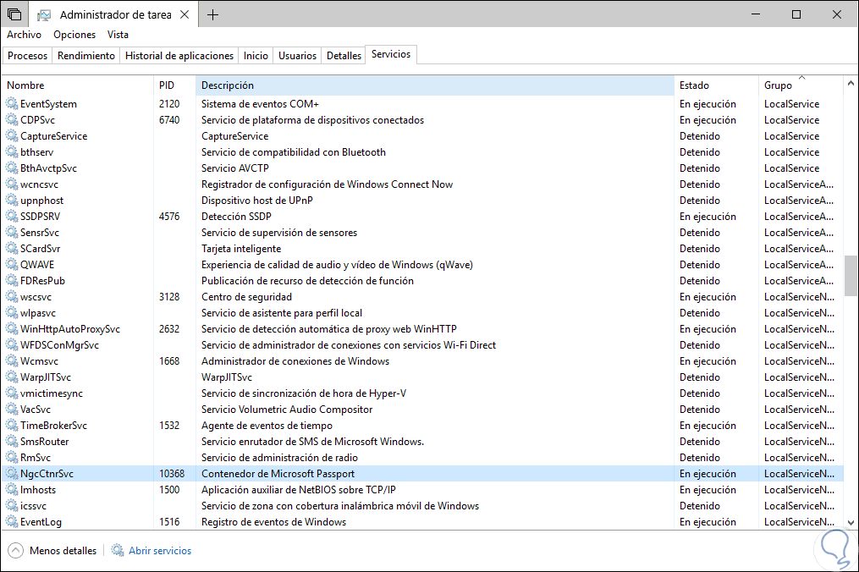
Task: Click description Centro de seguridad
Action: [246, 297]
